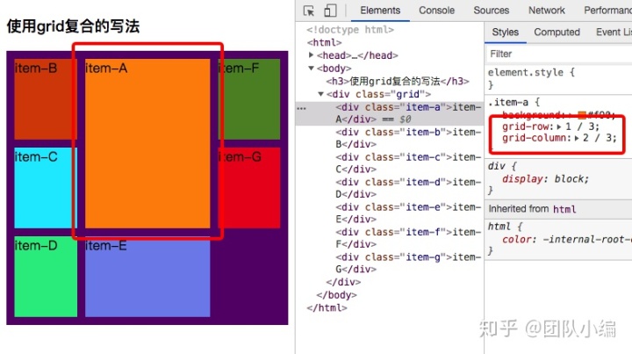Select the div class item-d node
The width and height of the screenshot is (632, 354).
408,188
